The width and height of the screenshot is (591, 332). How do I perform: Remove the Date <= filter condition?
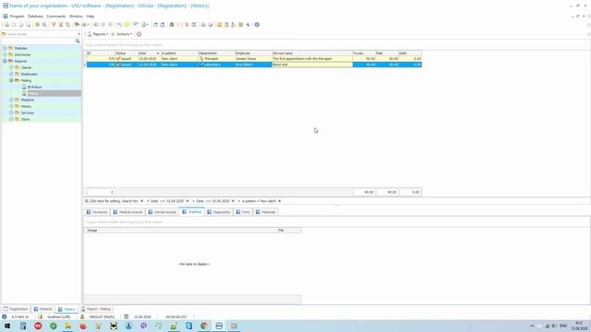click(233, 201)
